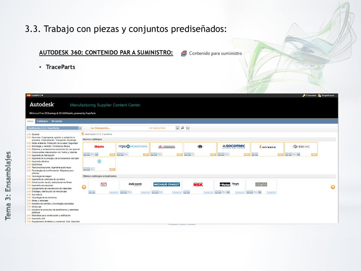Expand the Ingeniería civil tree node

click(x=27, y=218)
